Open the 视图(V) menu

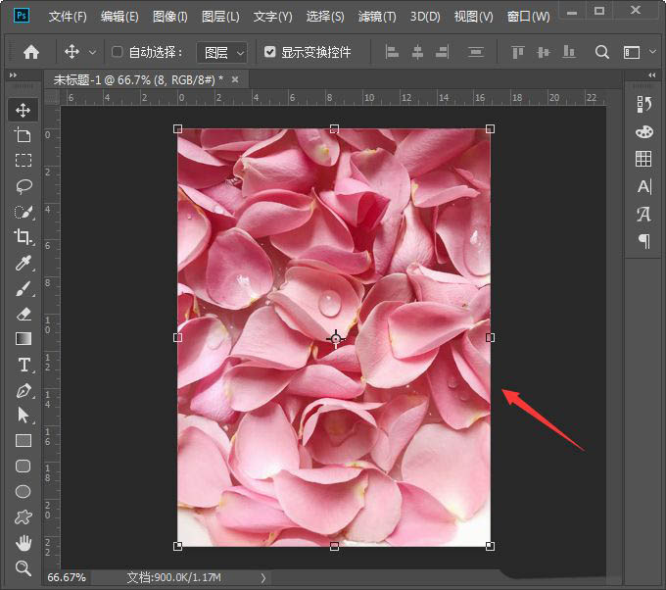click(474, 17)
